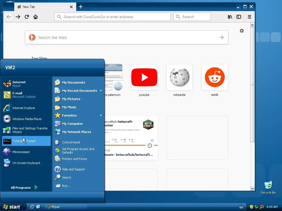Open On-Screen Keyboard
This screenshot has width=282, height=211.
(x=26, y=163)
